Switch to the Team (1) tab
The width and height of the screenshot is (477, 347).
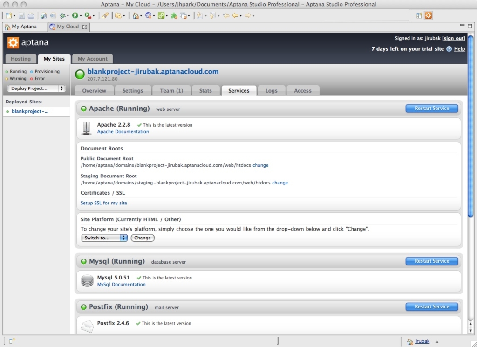171,91
